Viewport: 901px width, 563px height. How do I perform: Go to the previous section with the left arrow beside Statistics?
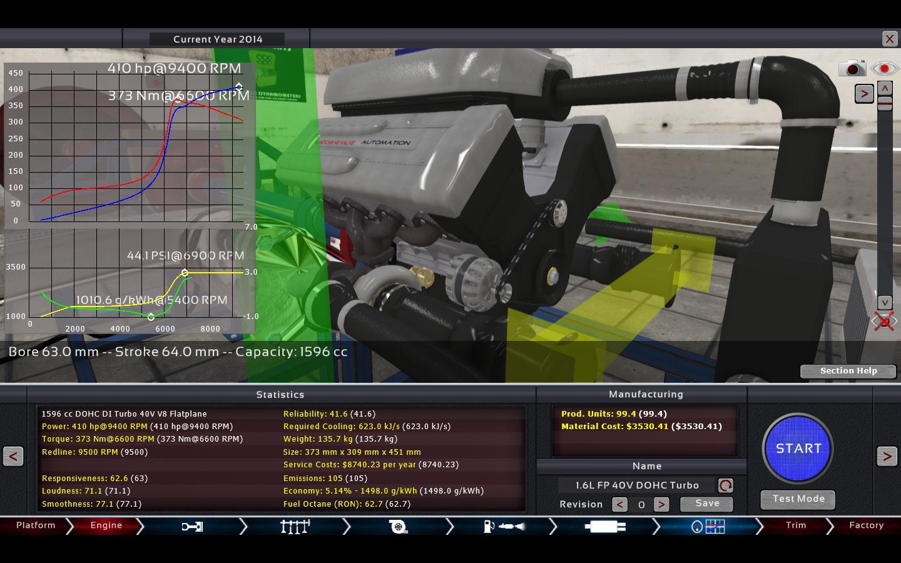pos(13,456)
